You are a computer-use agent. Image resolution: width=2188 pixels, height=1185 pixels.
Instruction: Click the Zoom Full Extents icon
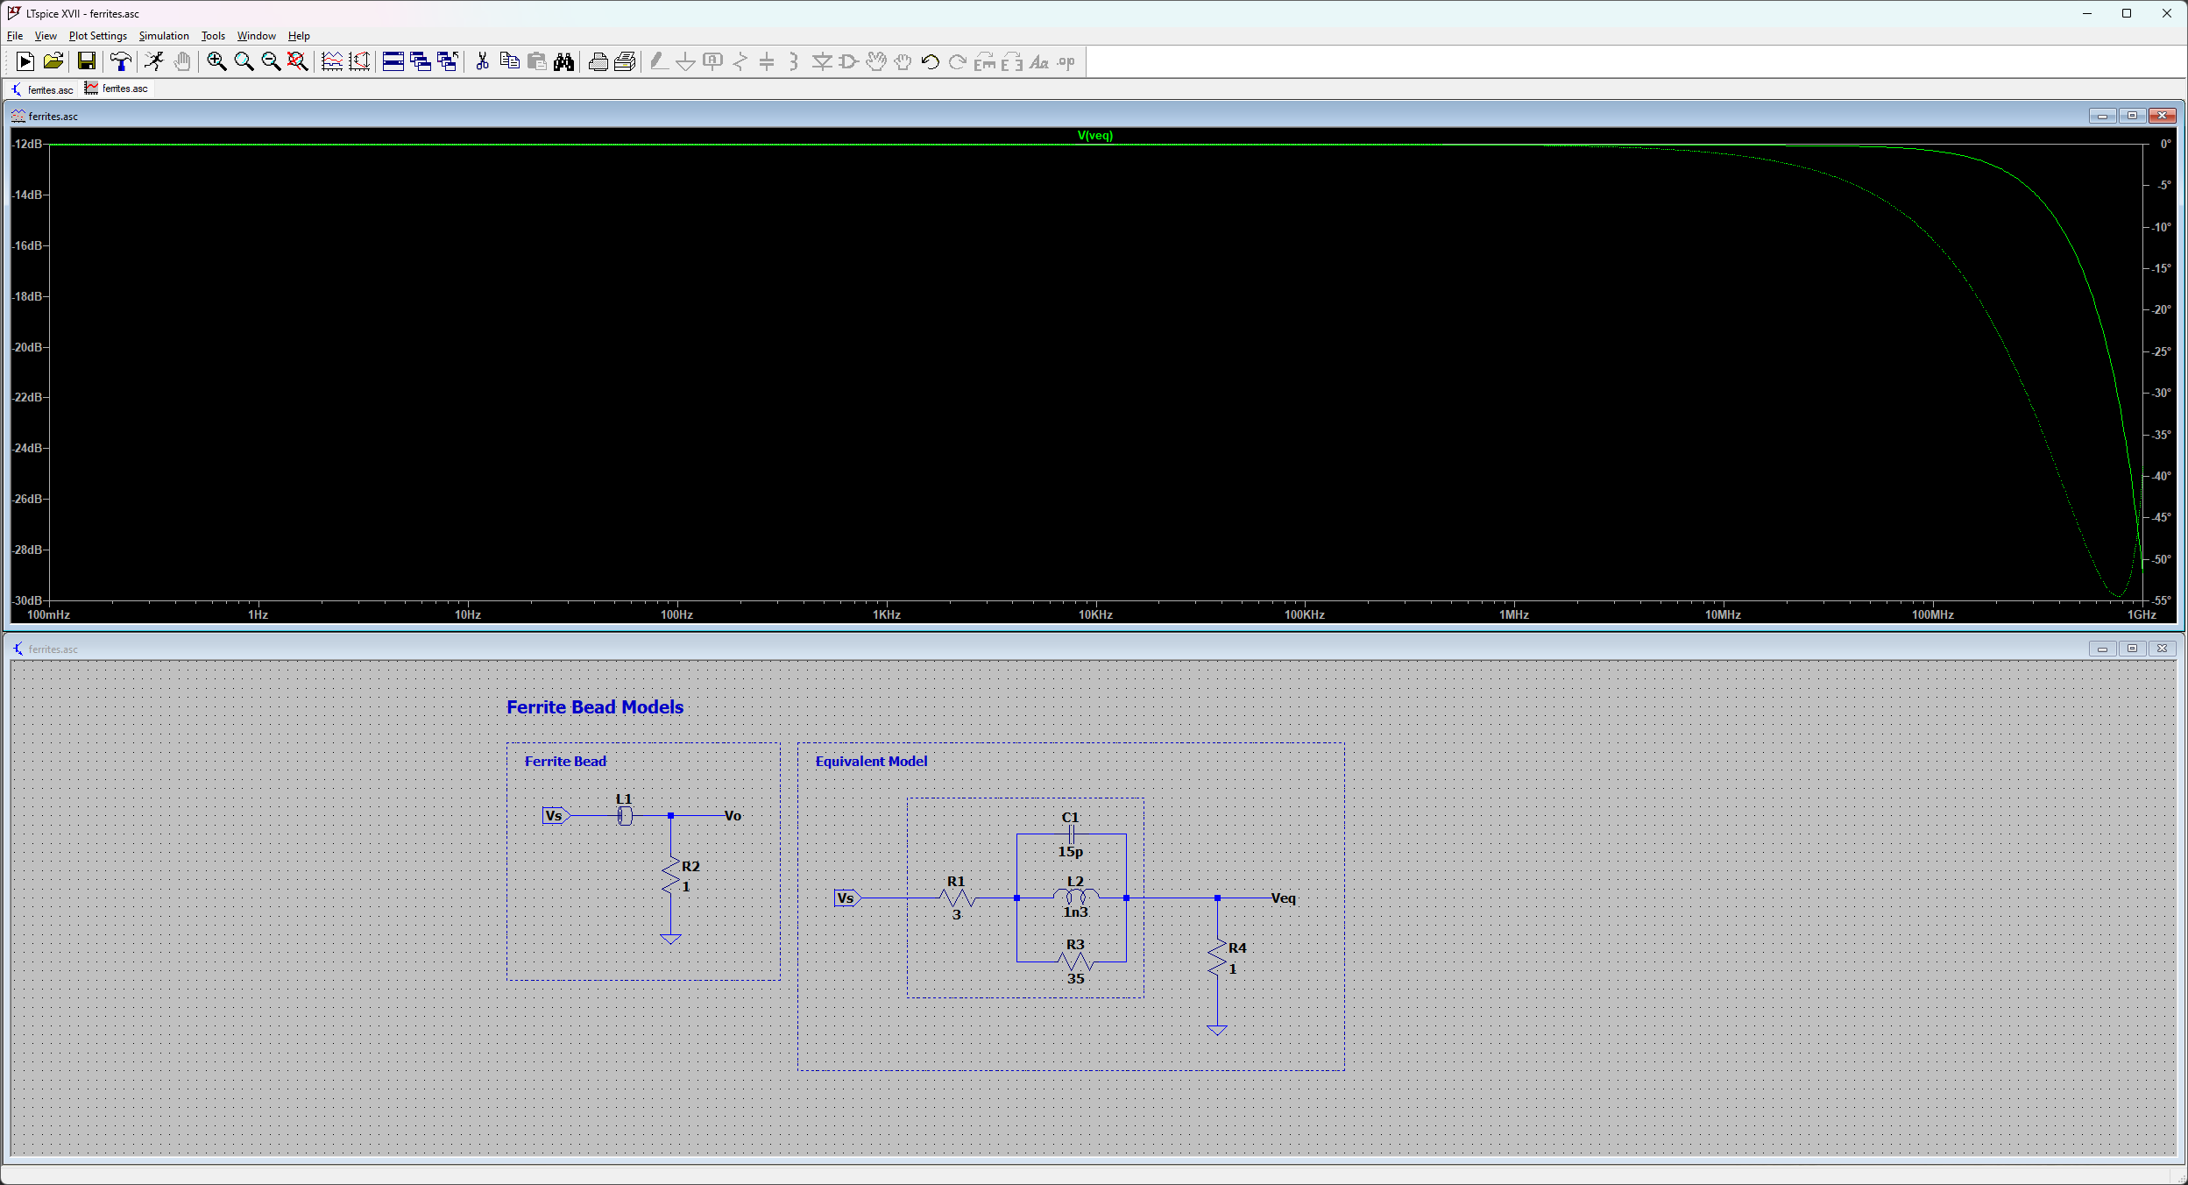click(x=298, y=61)
